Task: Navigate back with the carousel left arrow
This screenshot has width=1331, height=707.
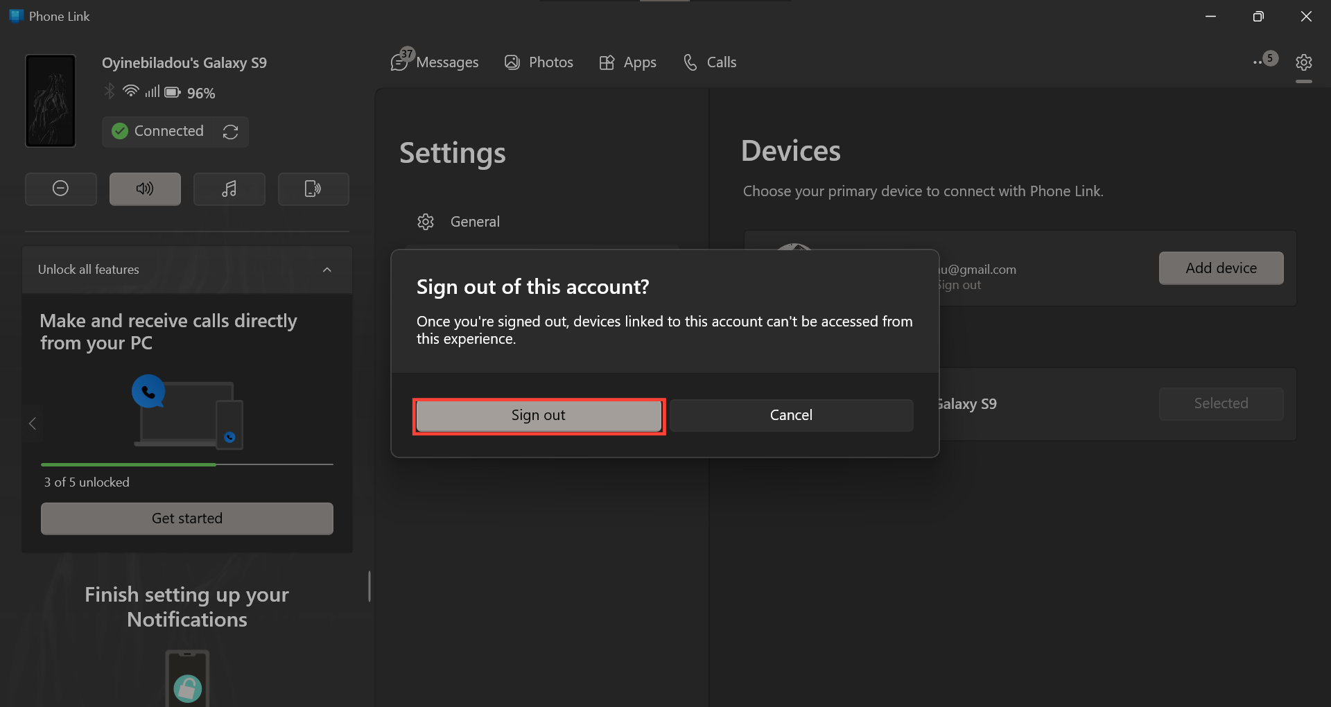Action: [31, 424]
